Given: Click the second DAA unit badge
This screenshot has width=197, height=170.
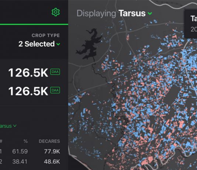Looking at the screenshot, I should [x=55, y=90].
